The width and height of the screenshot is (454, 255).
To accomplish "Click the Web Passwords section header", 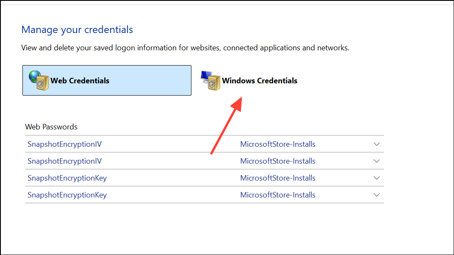I will [51, 127].
